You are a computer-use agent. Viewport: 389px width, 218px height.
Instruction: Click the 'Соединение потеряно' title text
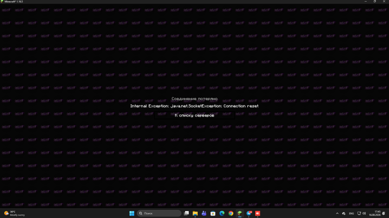(x=194, y=98)
